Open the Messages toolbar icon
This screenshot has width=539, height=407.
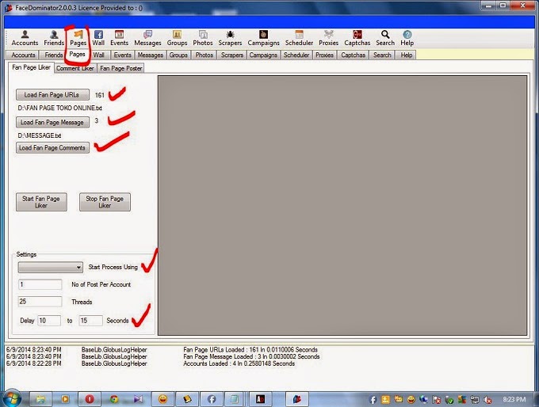click(x=147, y=38)
